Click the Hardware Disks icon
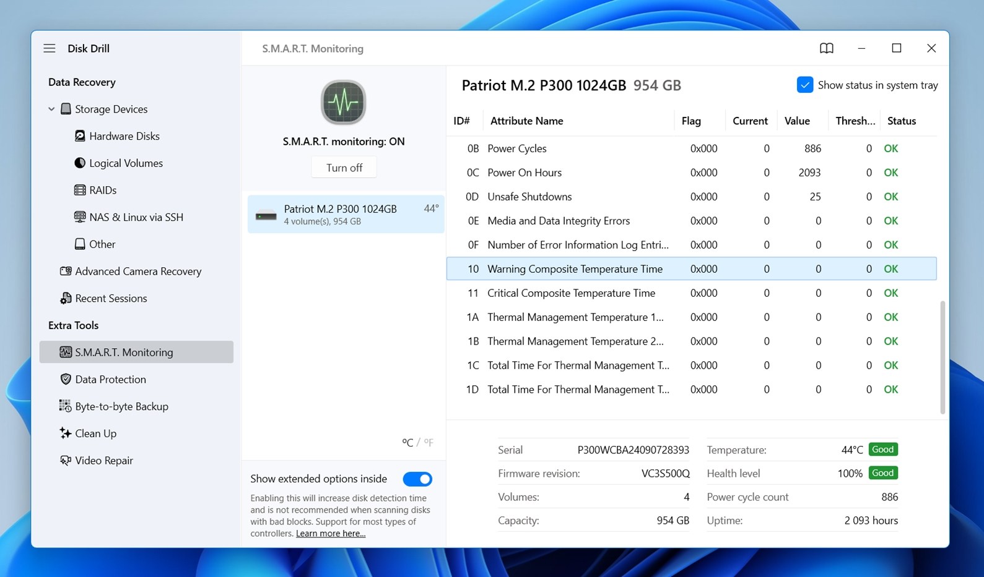984x577 pixels. coord(80,136)
